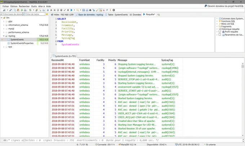
Task: Open the Édition menu
Action: click(14, 6)
